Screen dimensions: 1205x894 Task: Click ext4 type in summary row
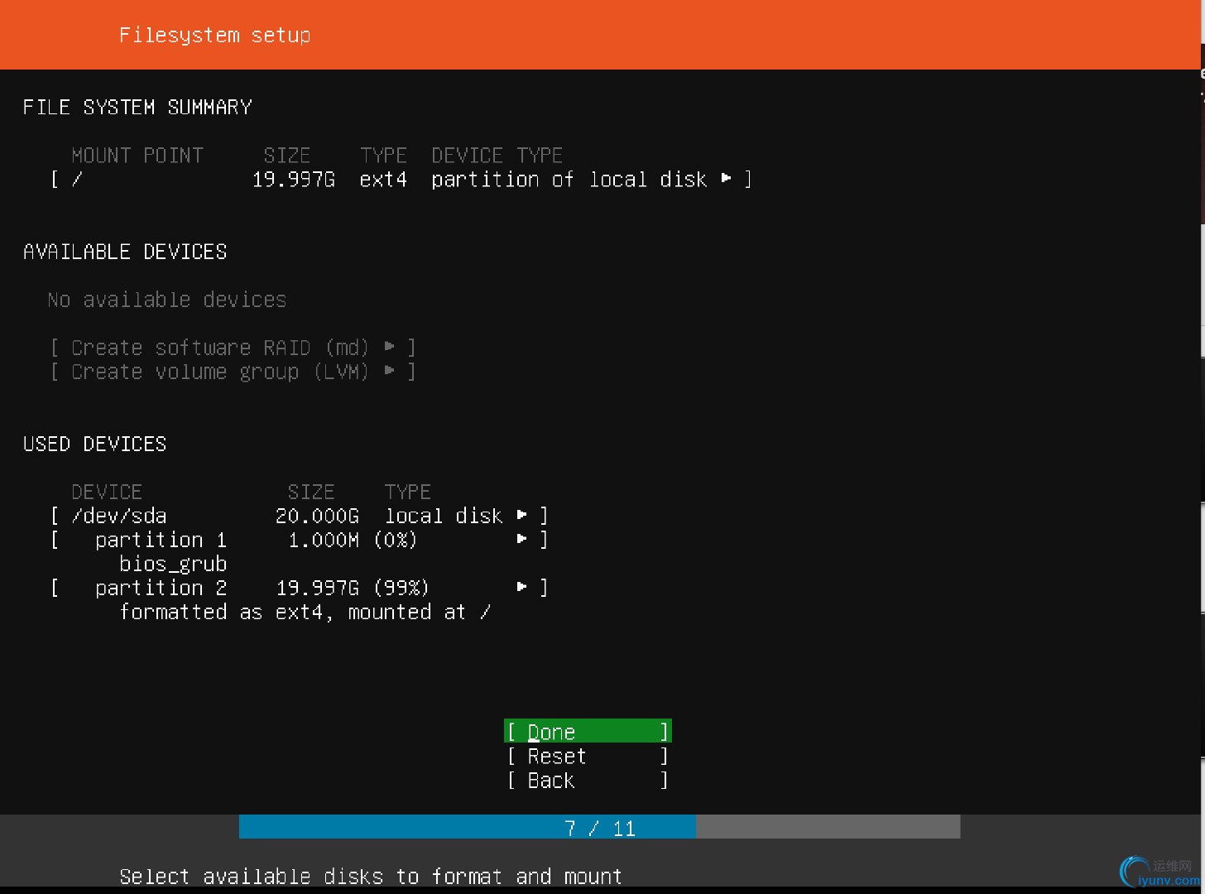click(383, 180)
